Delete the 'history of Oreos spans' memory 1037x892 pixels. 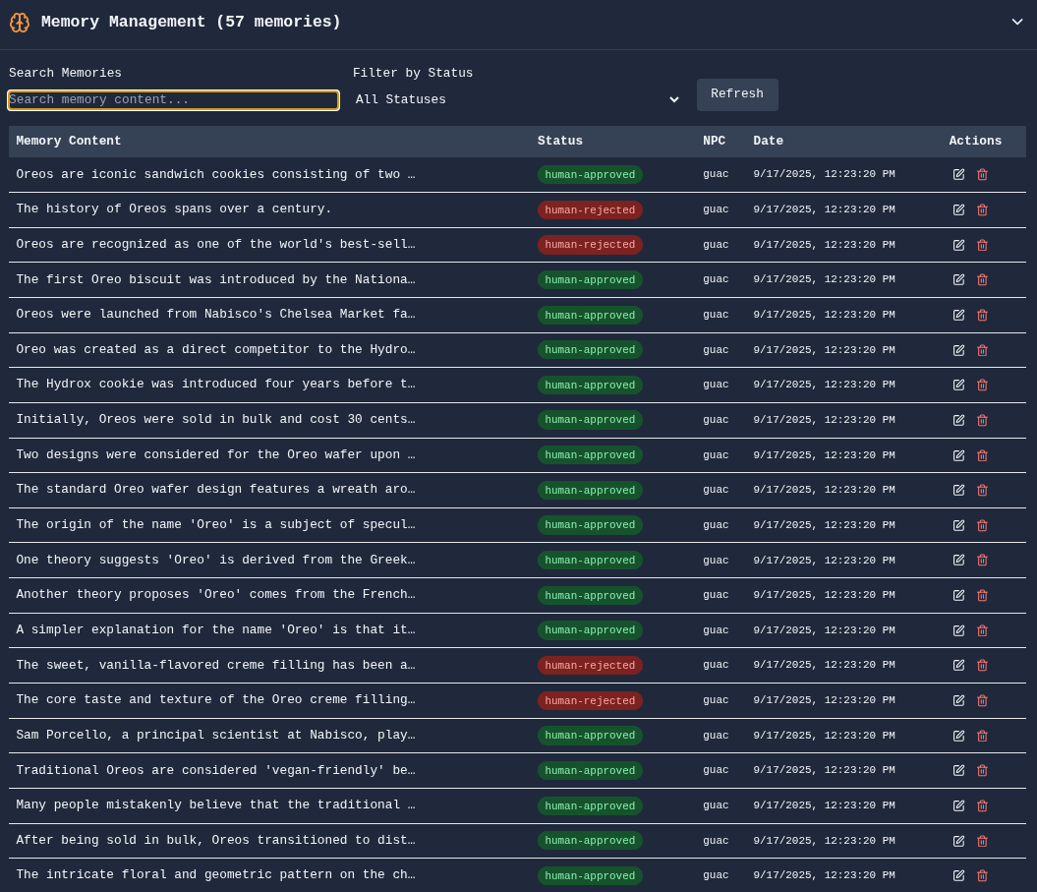[982, 209]
